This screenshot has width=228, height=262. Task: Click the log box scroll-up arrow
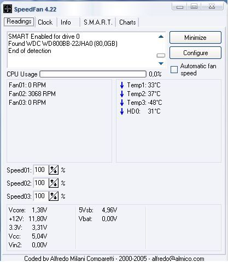point(161,37)
